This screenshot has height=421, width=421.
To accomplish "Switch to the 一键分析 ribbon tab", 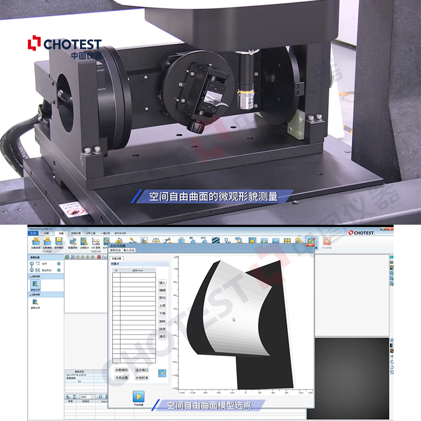I will tap(105, 233).
